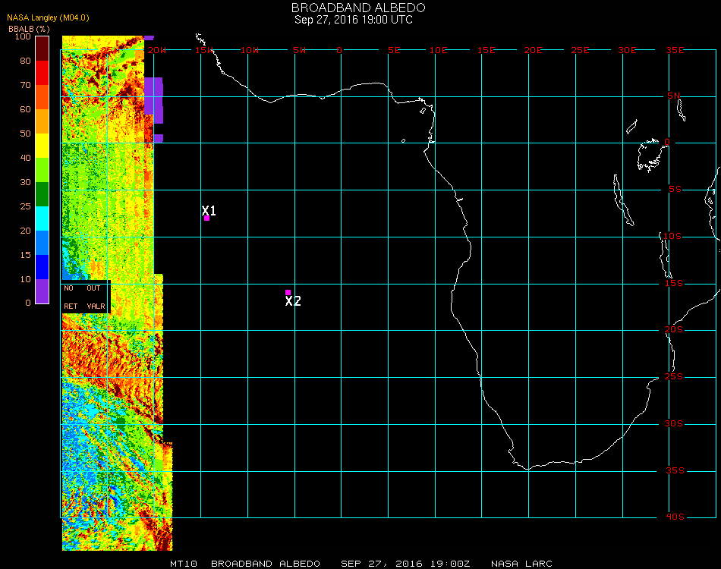Viewport: 721px width, 569px height.
Task: Click the 'NASA Langley (M04.0)' label
Action: pyautogui.click(x=48, y=18)
